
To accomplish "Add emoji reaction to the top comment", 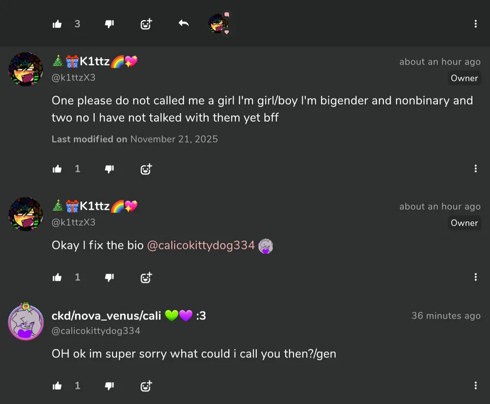I will tap(146, 24).
